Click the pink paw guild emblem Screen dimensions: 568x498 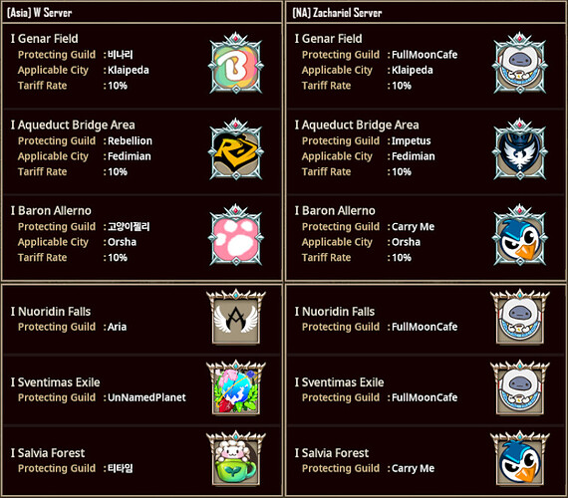coord(236,235)
